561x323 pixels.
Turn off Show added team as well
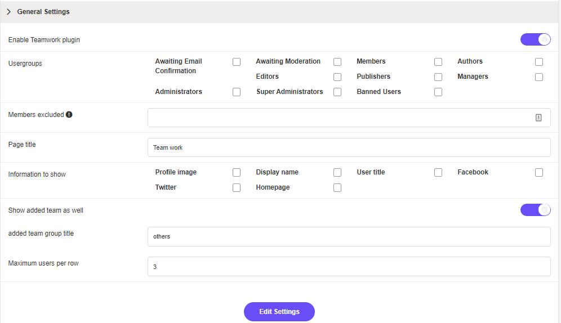coord(535,210)
